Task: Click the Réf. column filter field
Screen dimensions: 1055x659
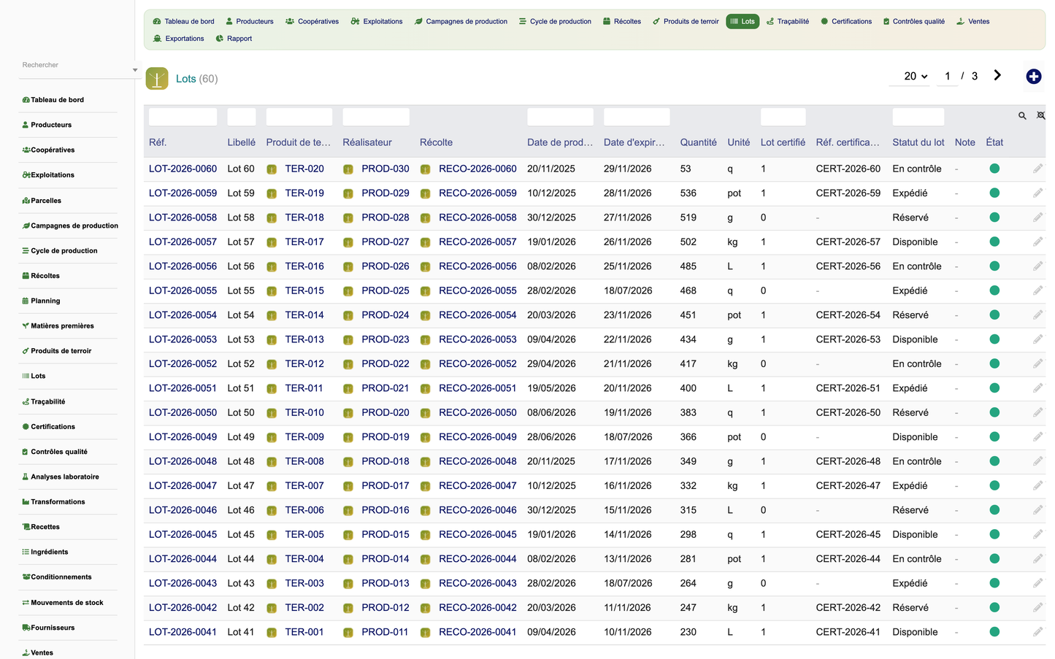Action: (183, 117)
